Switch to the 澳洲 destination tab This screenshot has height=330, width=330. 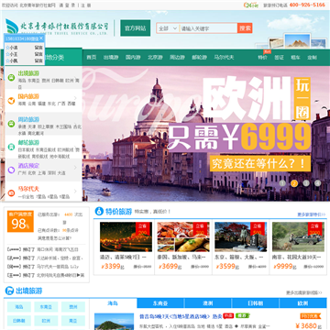[208, 303]
